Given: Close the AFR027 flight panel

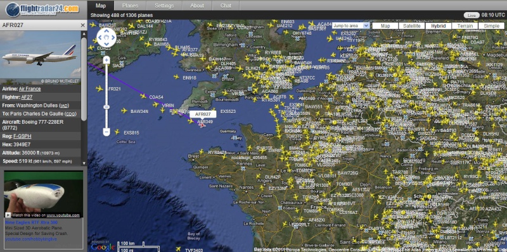Looking at the screenshot, I should pyautogui.click(x=83, y=25).
